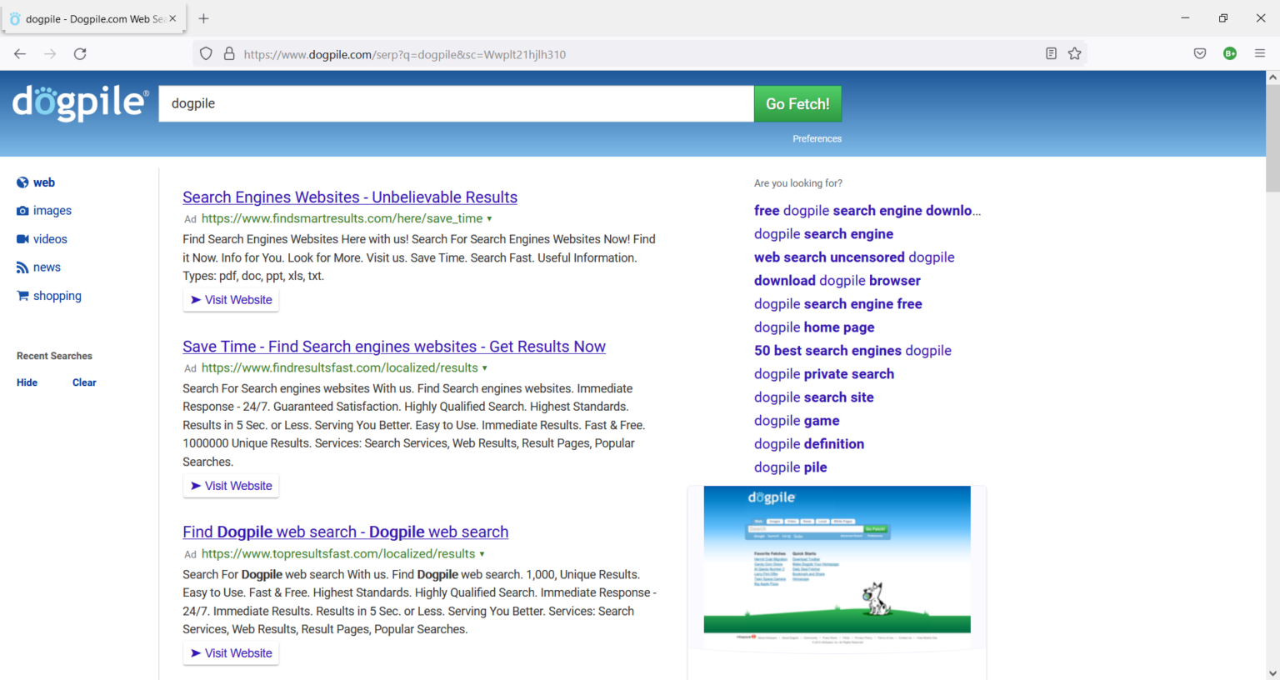This screenshot has height=680, width=1280.
Task: Clear recent searches
Action: coord(83,382)
